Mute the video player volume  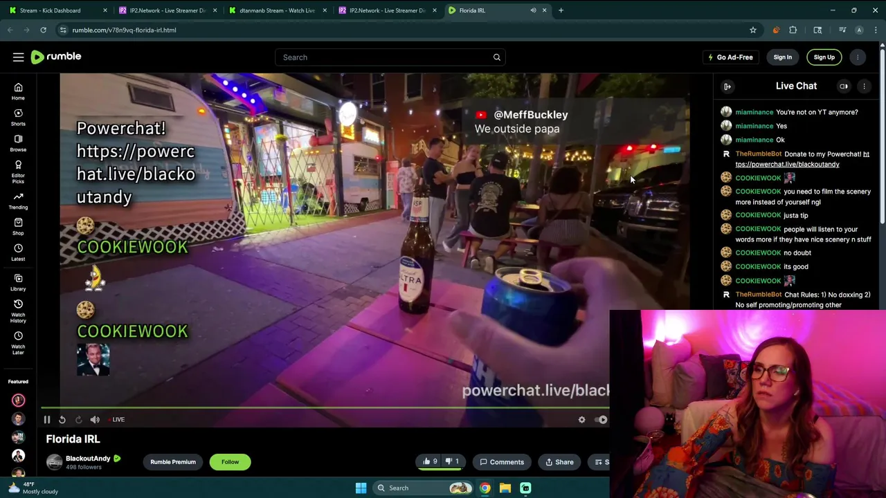point(95,419)
